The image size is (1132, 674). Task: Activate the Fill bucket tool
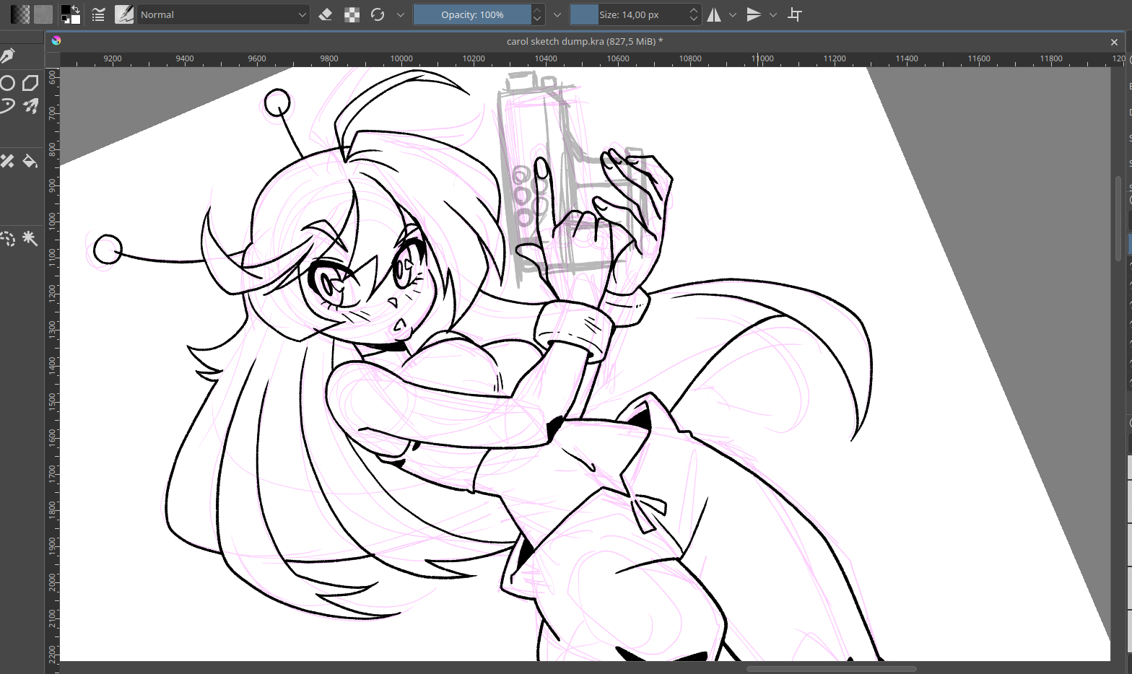[30, 161]
